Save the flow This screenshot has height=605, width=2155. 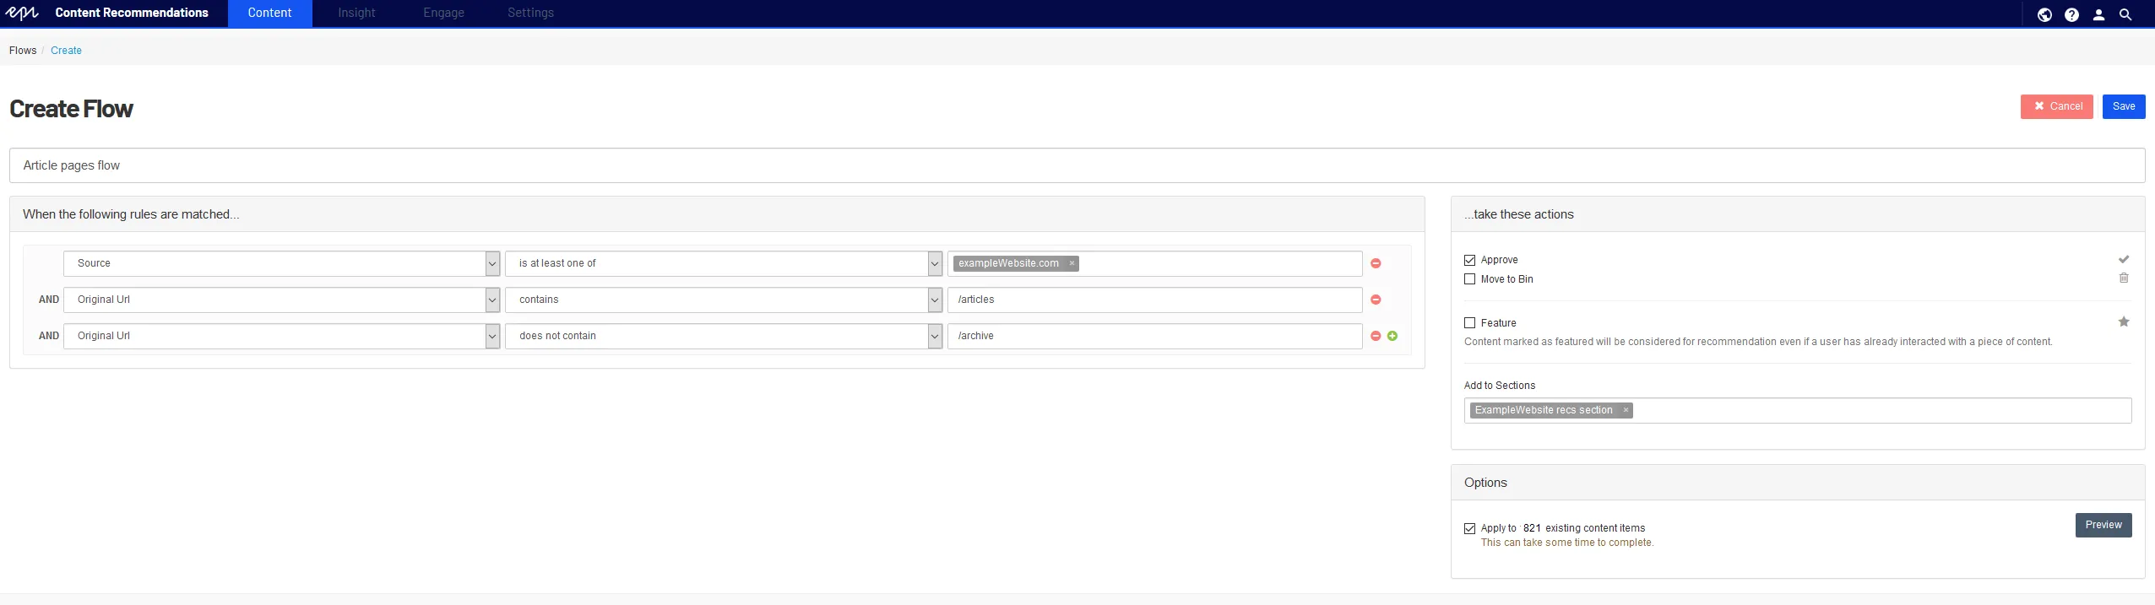(x=2123, y=106)
